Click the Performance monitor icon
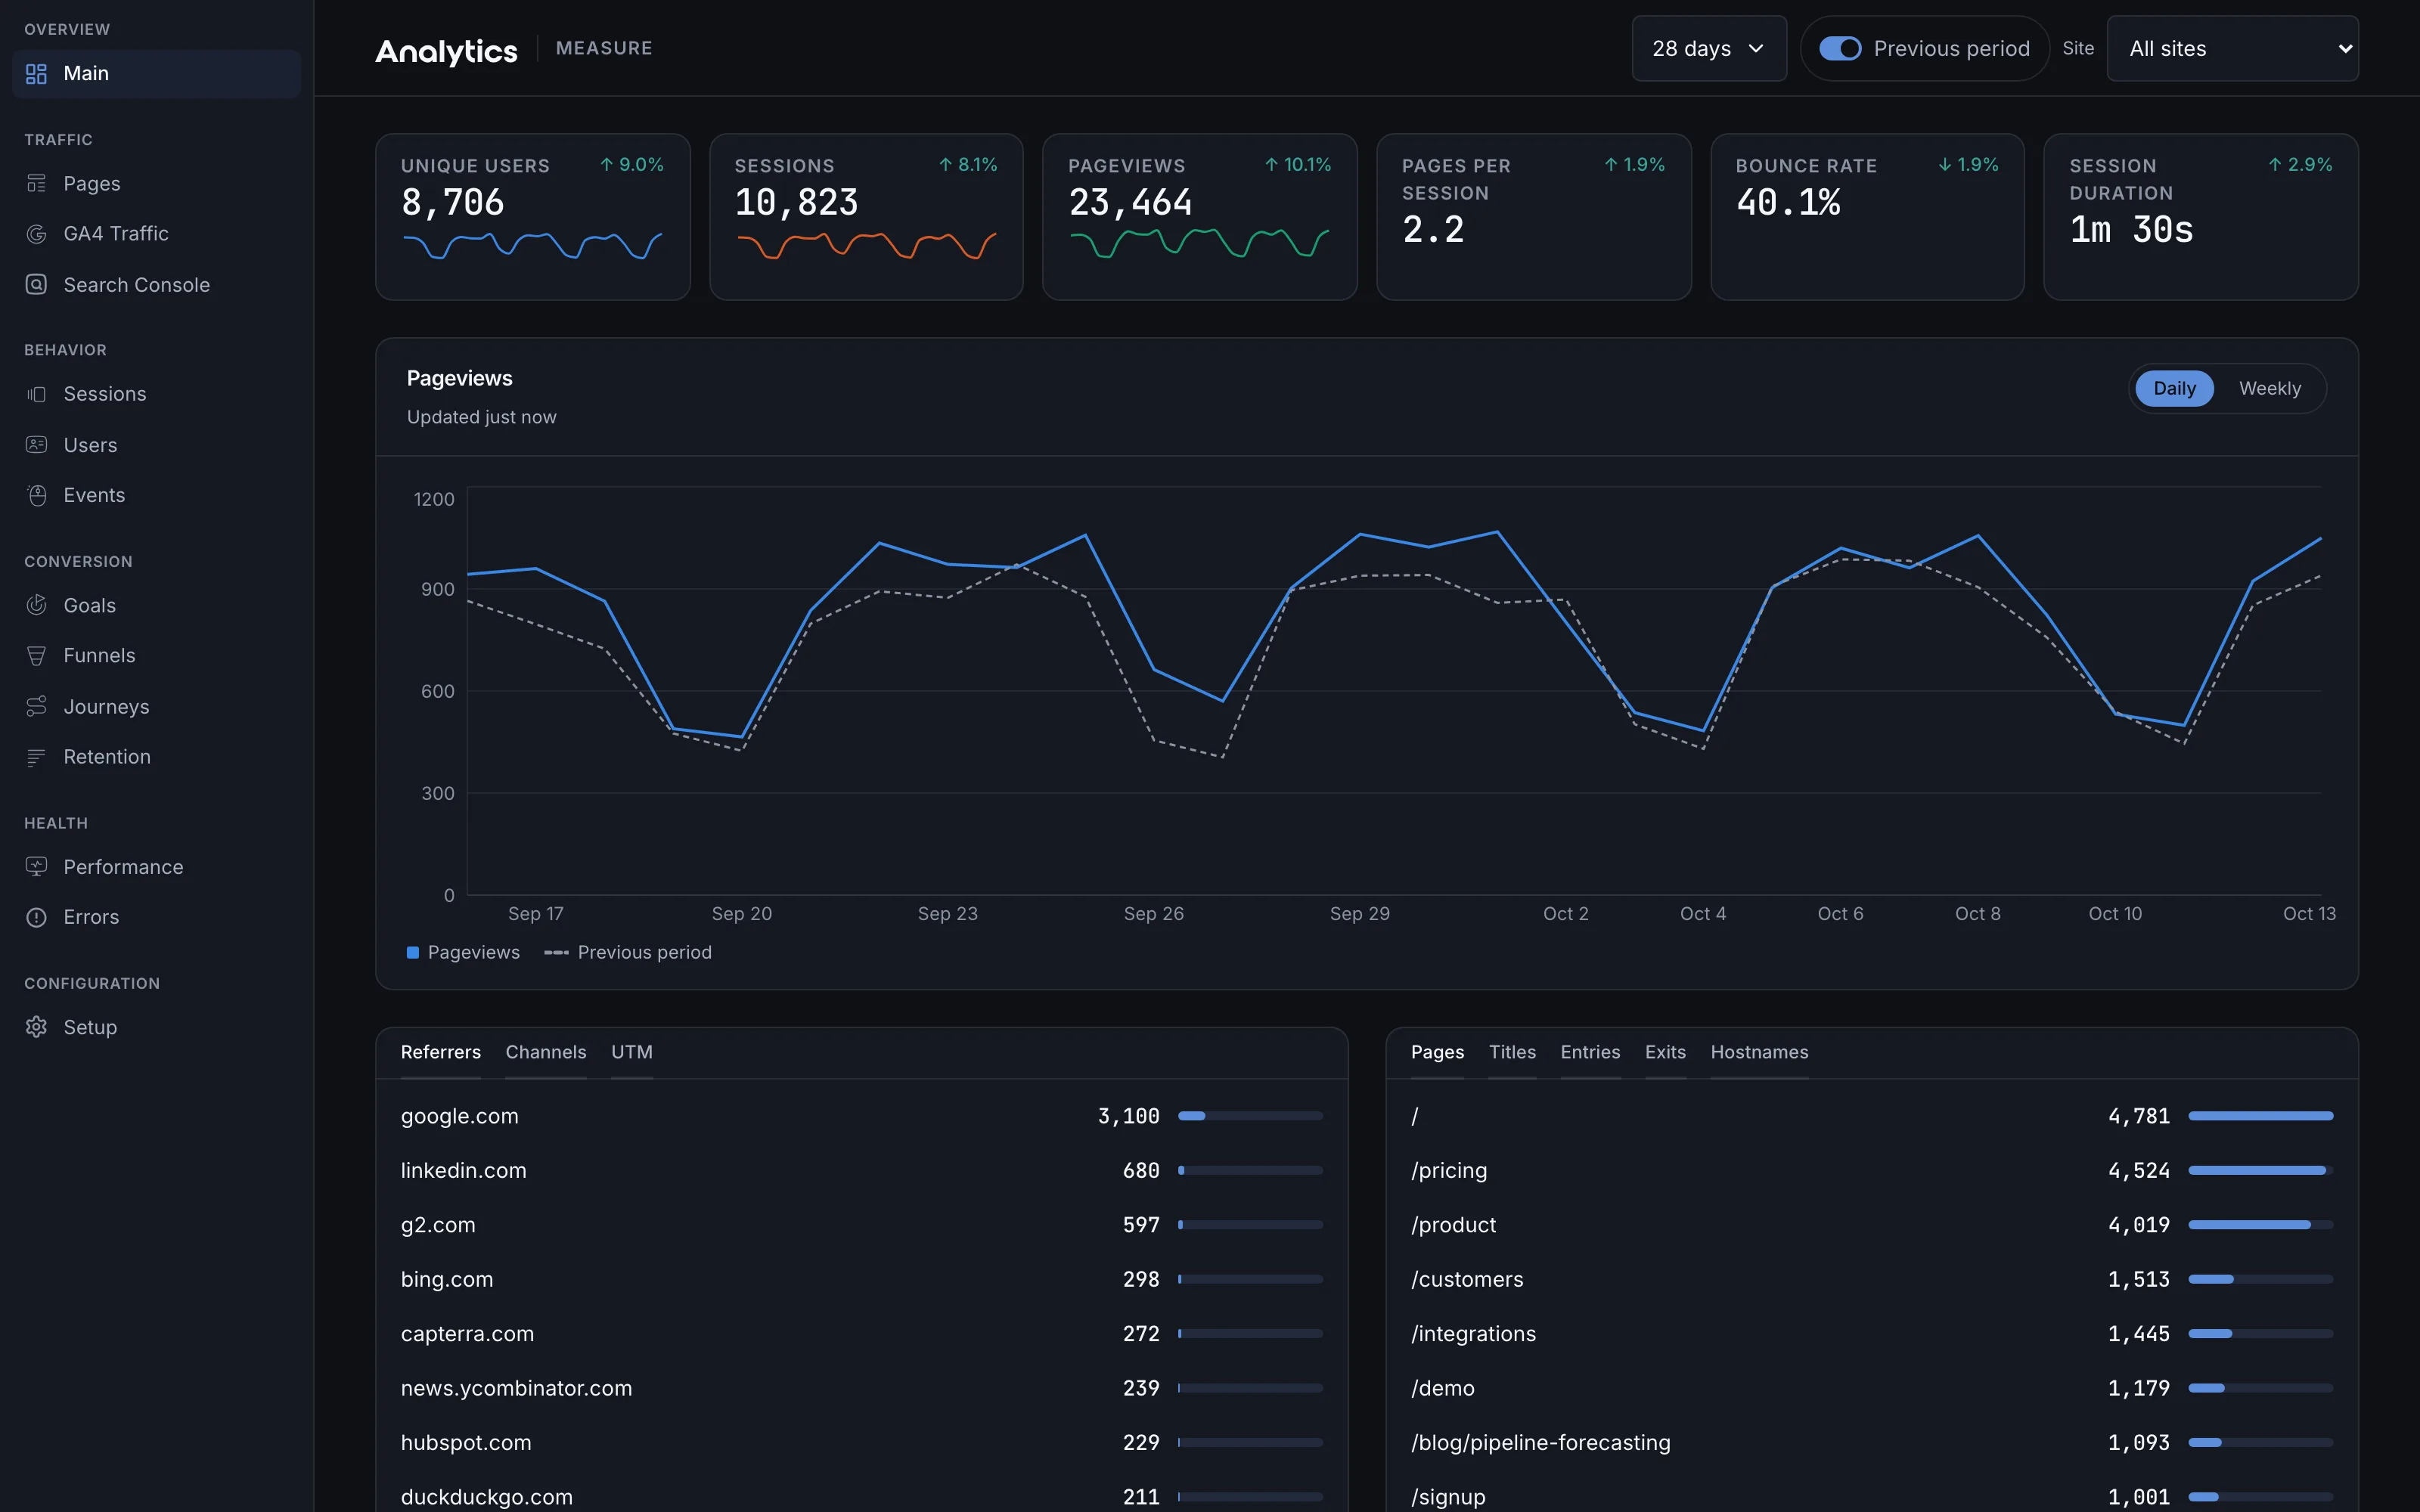This screenshot has height=1512, width=2420. pos(36,867)
